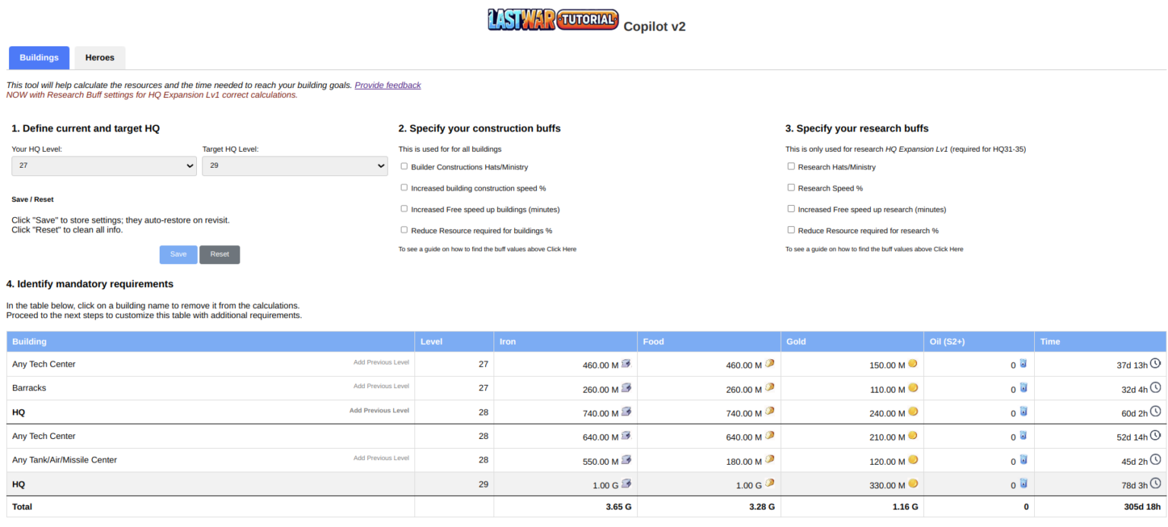Click the oil barrel icon in the Barracks row
The height and width of the screenshot is (527, 1168).
pos(1023,388)
